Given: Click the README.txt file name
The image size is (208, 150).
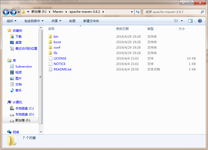Looking at the screenshot, I should [x=62, y=69].
